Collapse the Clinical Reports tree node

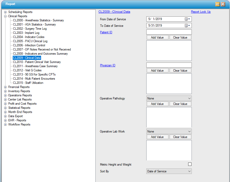[x=5, y=16]
